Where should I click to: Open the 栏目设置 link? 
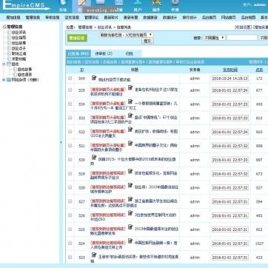click(243, 27)
